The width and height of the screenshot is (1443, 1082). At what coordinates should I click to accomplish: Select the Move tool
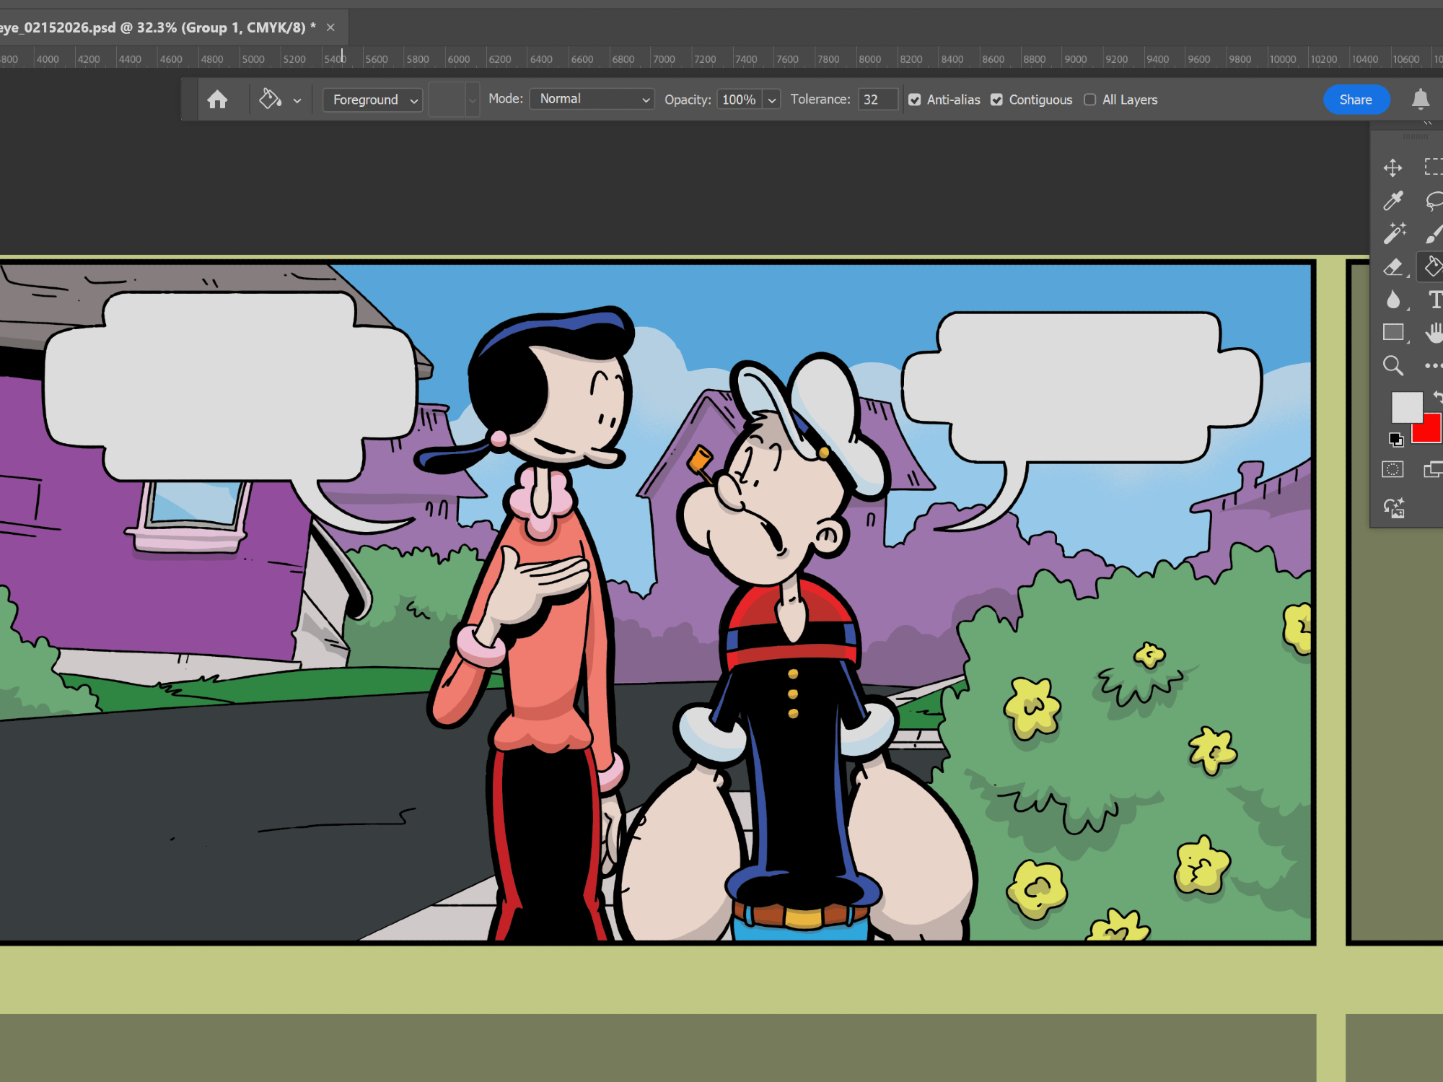tap(1392, 168)
